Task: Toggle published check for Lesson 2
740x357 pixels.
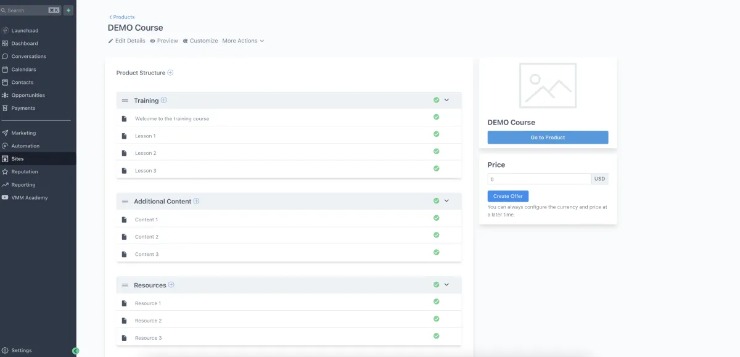Action: tap(436, 151)
